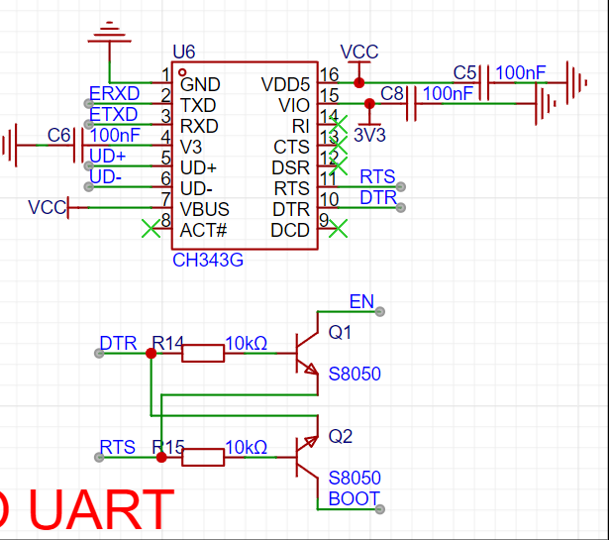Screen dimensions: 609x540
Task: Click the no-connect mark on CTS pin 13
Action: [338, 146]
